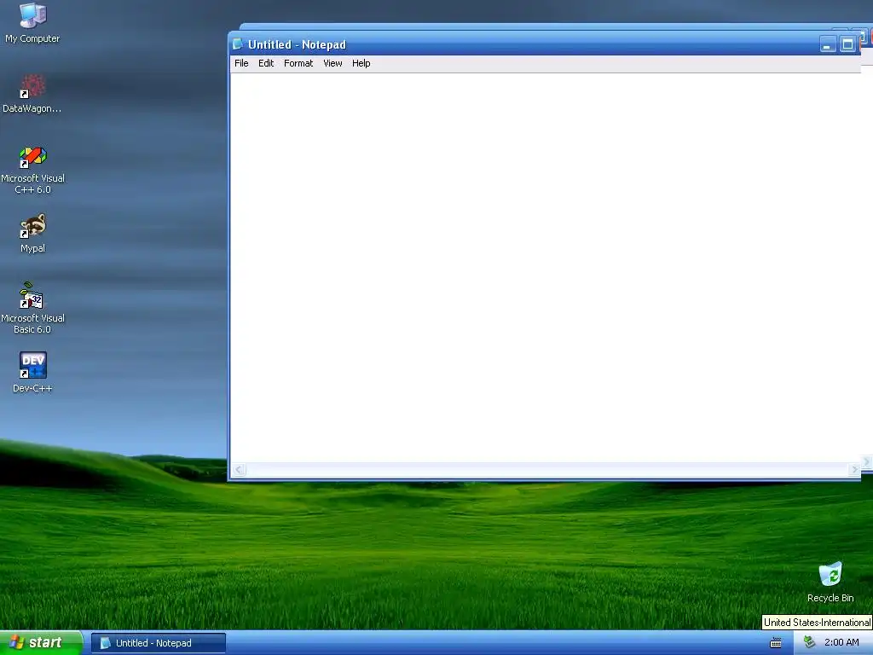Open the My Computer desktop icon
This screenshot has height=655, width=873.
(32, 23)
